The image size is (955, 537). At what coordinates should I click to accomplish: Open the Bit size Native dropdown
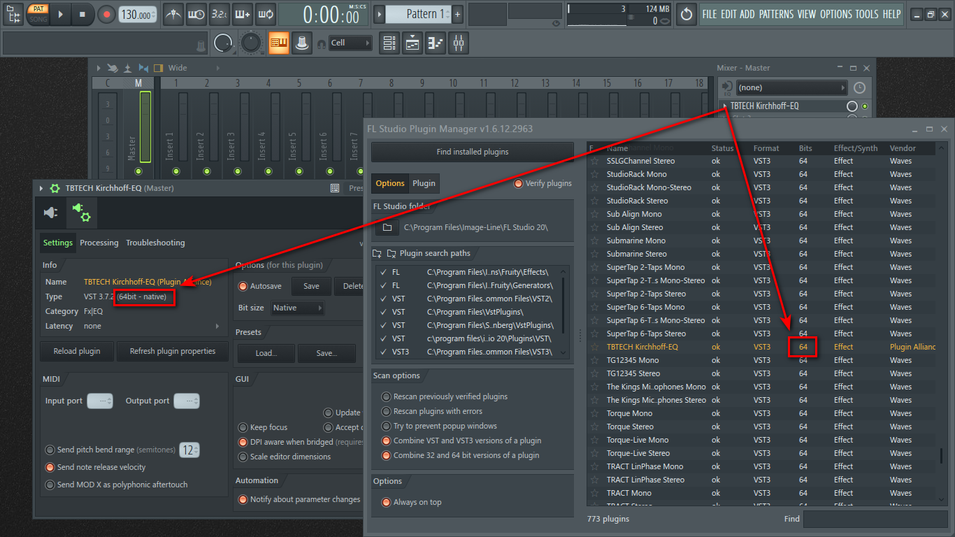(x=297, y=308)
